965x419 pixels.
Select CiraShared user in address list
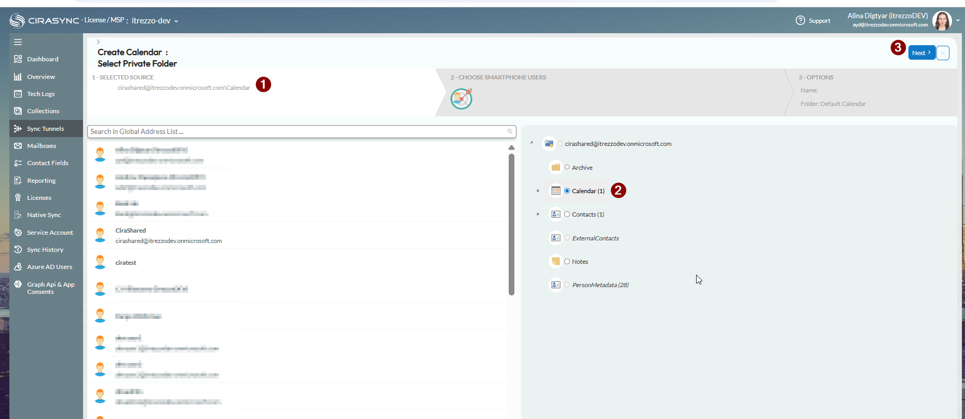[297, 235]
